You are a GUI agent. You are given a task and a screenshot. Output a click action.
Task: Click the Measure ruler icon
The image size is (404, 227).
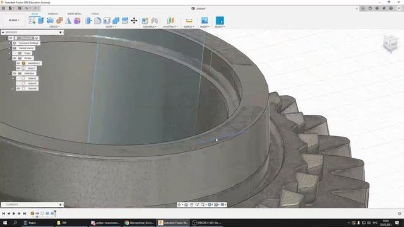click(x=189, y=21)
